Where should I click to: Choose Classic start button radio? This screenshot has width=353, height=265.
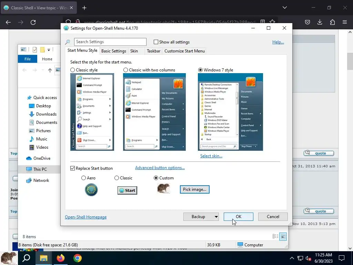[x=117, y=178]
